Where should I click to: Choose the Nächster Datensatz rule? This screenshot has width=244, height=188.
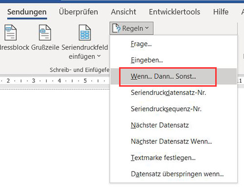tap(174, 125)
